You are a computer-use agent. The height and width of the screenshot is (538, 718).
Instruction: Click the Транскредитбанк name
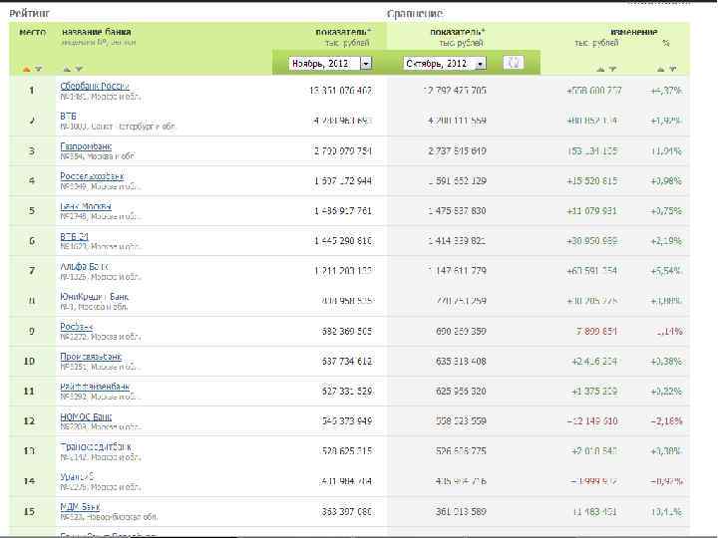[x=96, y=447]
